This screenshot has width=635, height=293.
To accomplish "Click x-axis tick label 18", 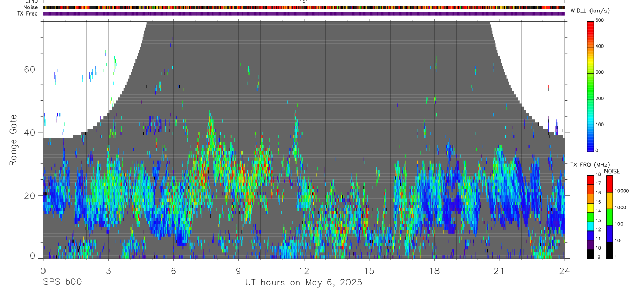I will point(434,271).
